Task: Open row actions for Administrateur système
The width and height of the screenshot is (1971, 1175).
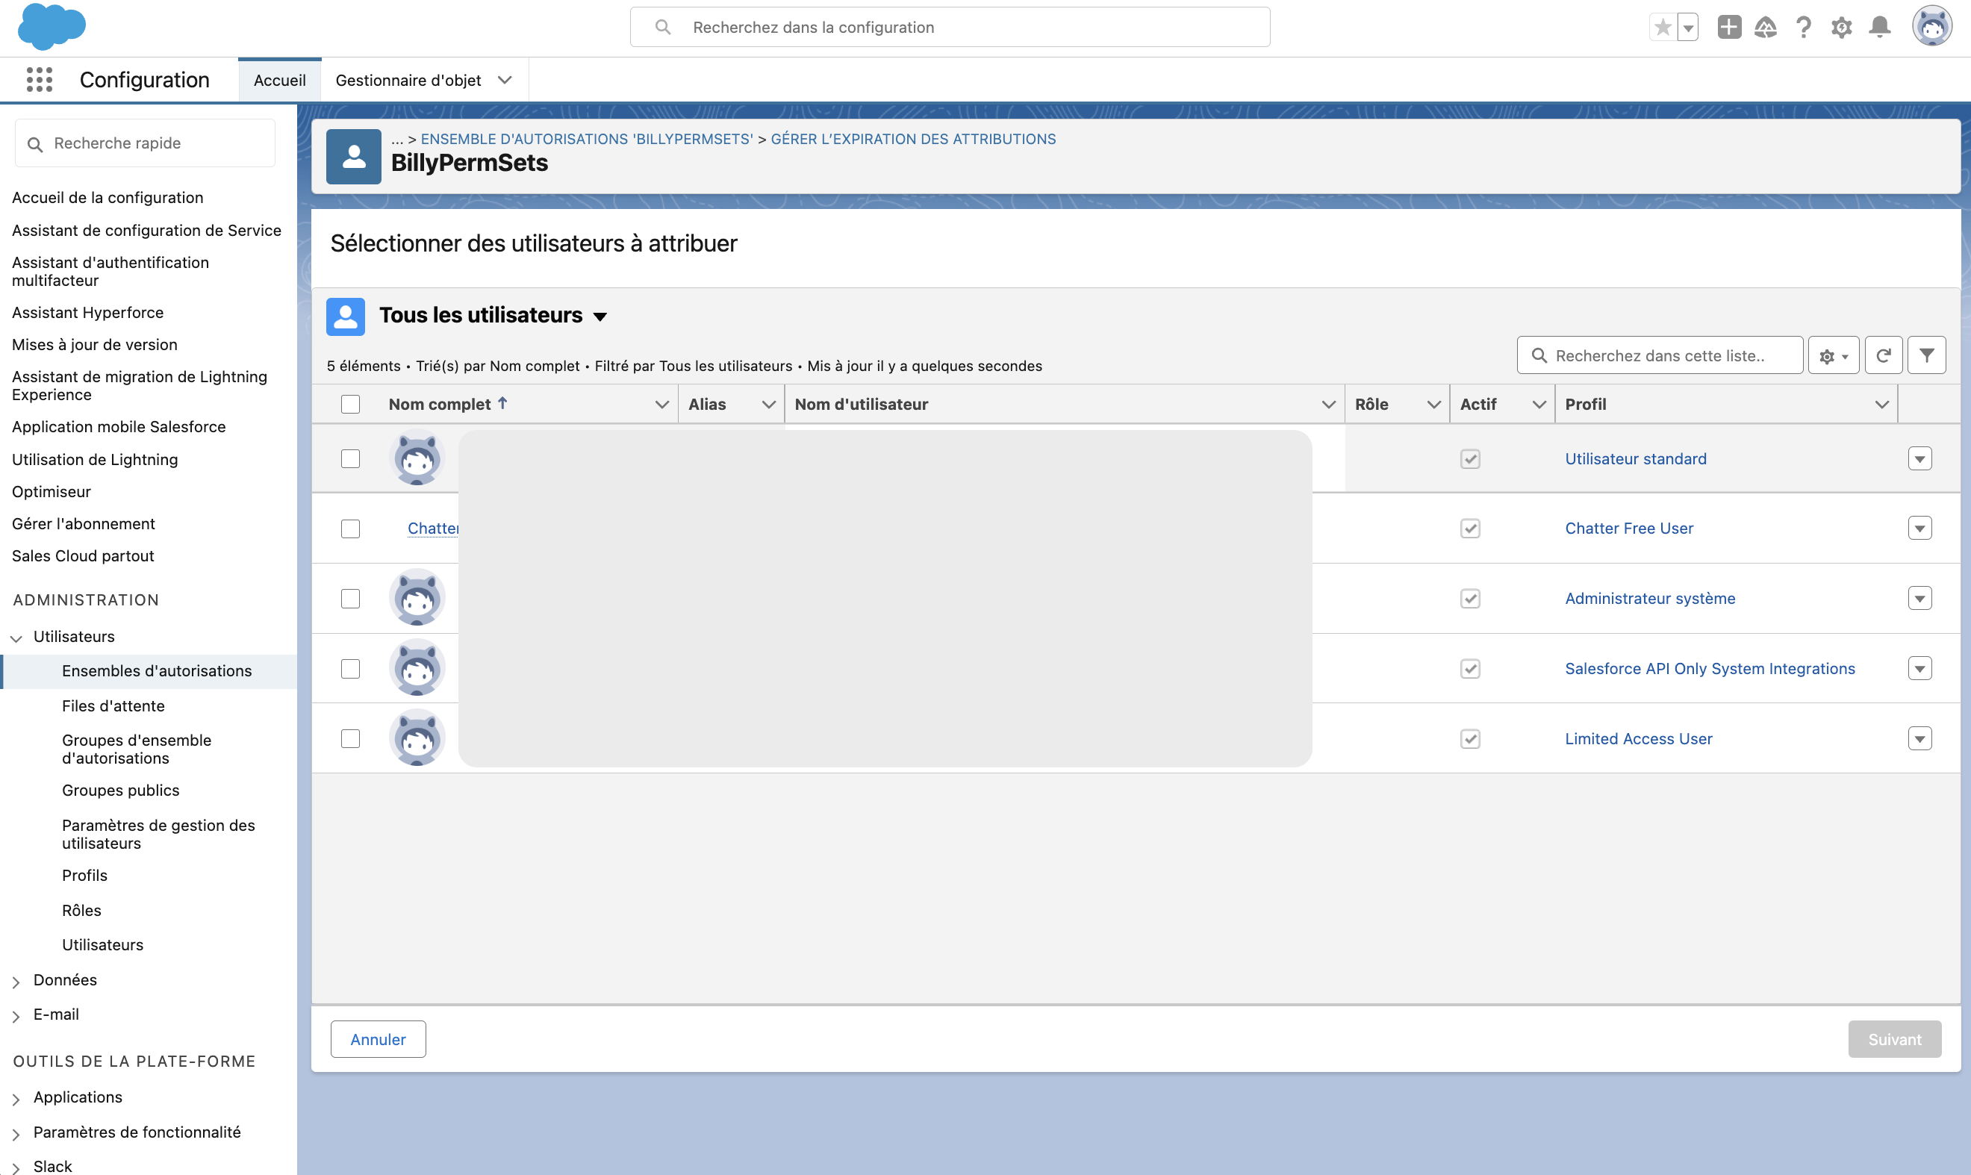Action: 1919,598
